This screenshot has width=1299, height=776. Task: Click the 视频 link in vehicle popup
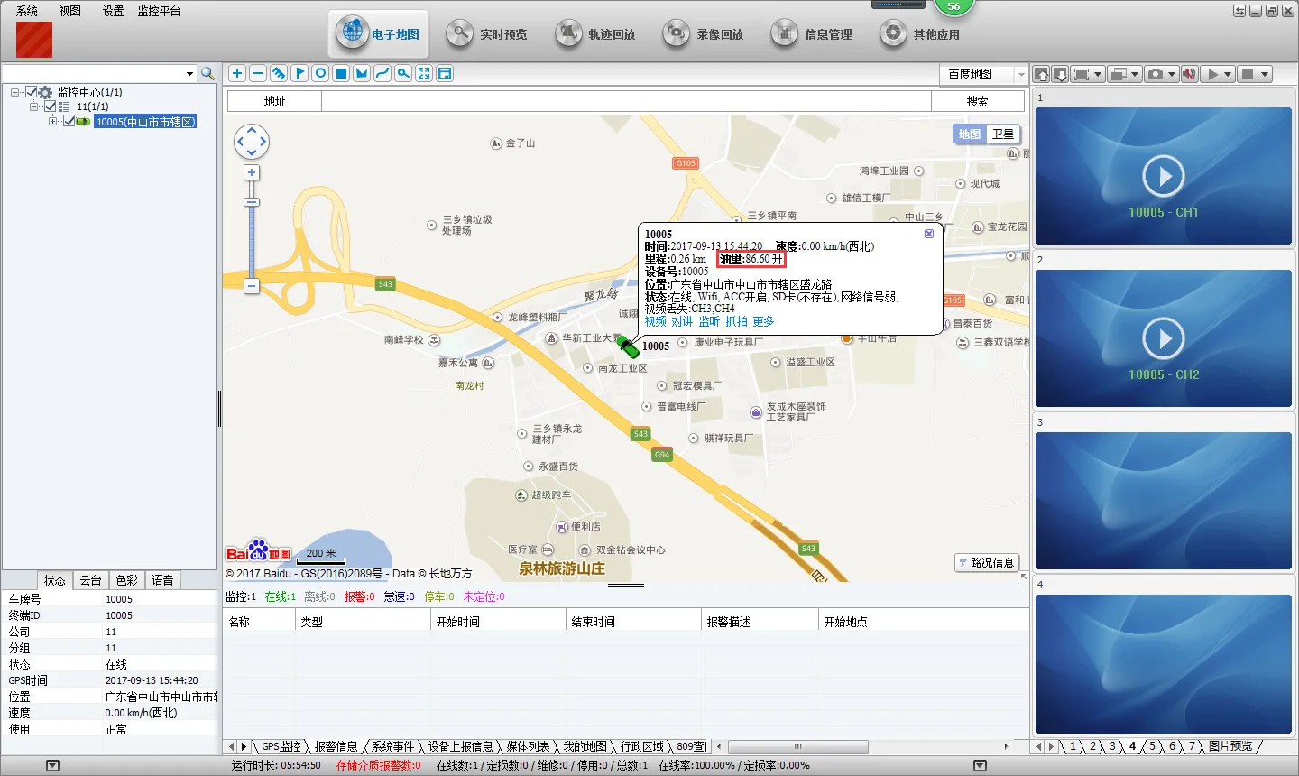656,321
